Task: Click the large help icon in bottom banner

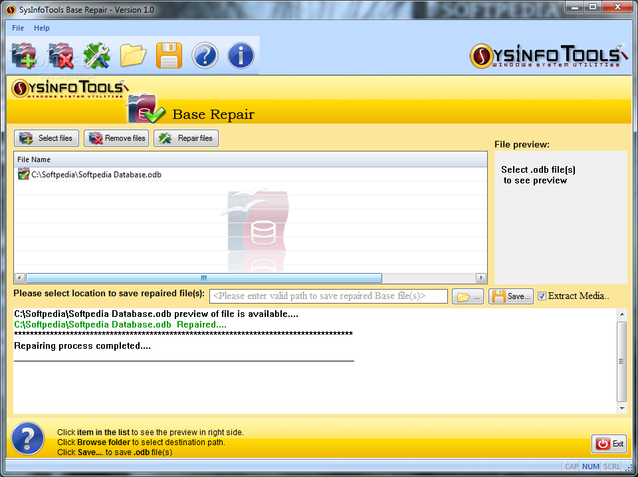Action: (28, 438)
